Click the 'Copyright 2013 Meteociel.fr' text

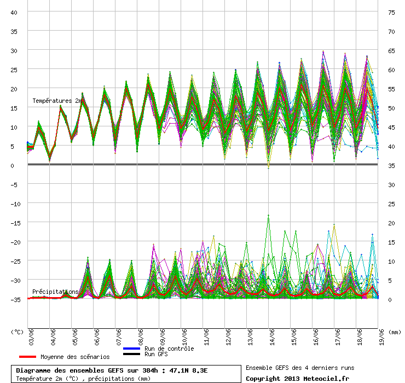[x=297, y=379]
